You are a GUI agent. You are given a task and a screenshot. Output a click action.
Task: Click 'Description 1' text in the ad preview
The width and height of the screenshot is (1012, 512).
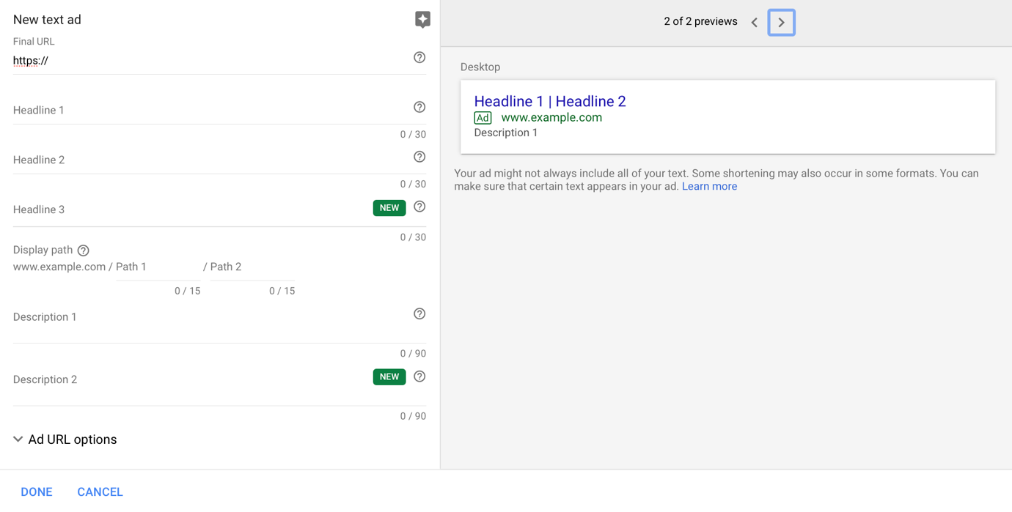[x=506, y=133]
